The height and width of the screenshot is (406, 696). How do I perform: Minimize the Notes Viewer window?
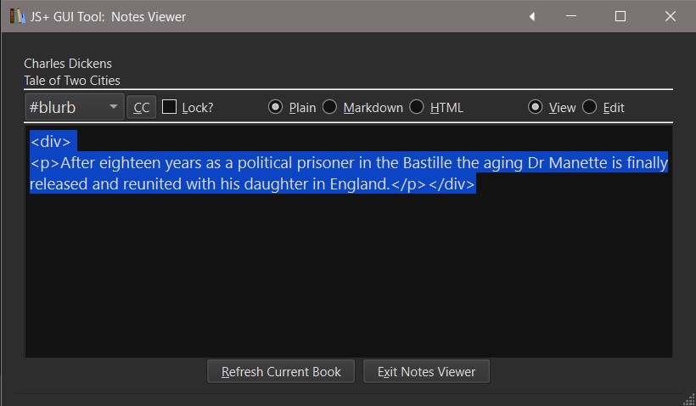tap(574, 16)
